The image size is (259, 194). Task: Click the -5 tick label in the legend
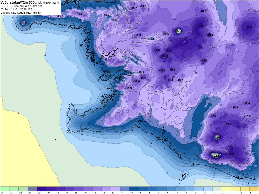[177, 192]
